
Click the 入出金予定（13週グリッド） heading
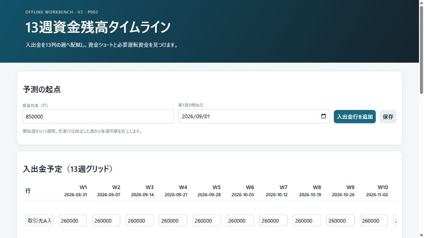tap(68, 169)
